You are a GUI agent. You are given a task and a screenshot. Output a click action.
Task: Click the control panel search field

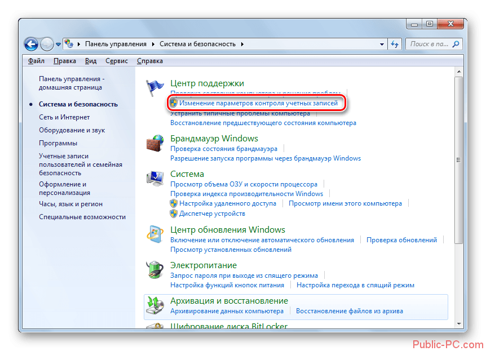pos(428,44)
